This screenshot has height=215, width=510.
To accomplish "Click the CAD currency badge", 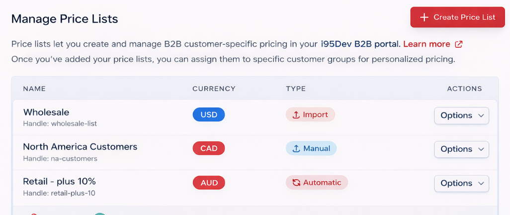I will click(x=209, y=148).
